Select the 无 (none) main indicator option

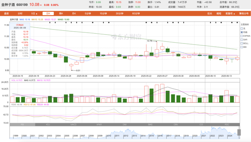242,28
